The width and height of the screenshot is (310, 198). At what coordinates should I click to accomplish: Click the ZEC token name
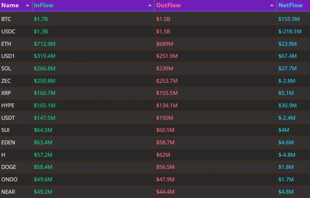coord(6,81)
